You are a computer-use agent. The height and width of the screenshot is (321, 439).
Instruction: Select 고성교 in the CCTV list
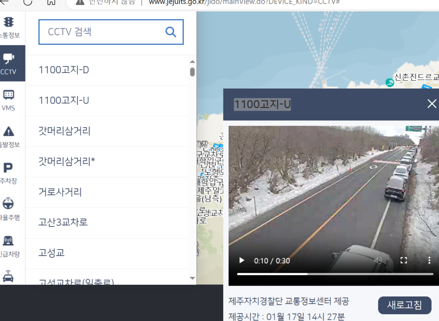pyautogui.click(x=107, y=253)
